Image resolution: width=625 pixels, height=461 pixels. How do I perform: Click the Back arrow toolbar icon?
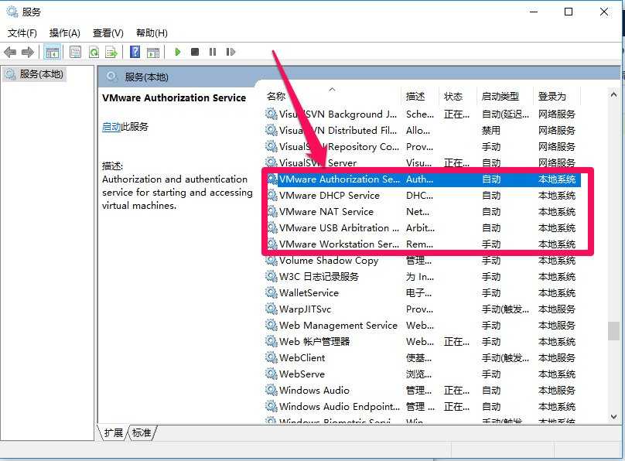tap(10, 52)
